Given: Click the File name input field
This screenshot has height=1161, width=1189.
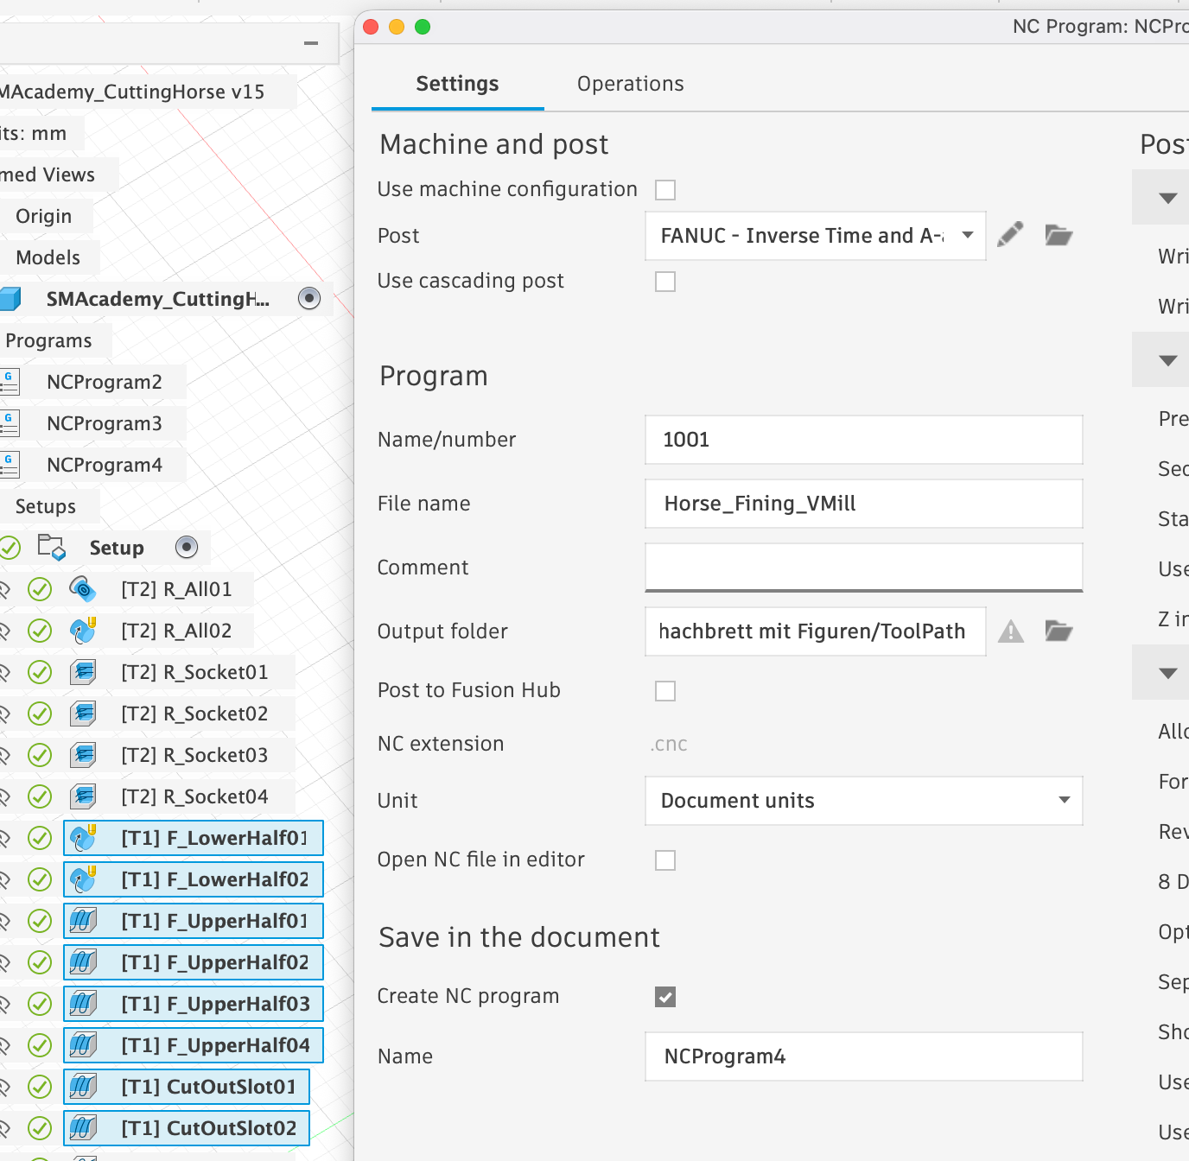Looking at the screenshot, I should (x=863, y=504).
